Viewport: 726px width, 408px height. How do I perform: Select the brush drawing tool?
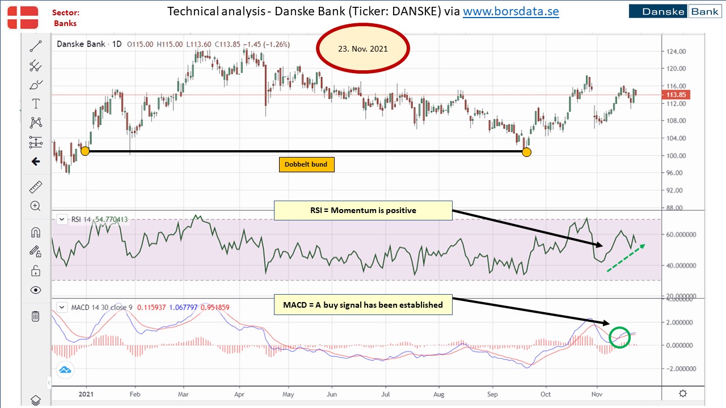click(36, 85)
